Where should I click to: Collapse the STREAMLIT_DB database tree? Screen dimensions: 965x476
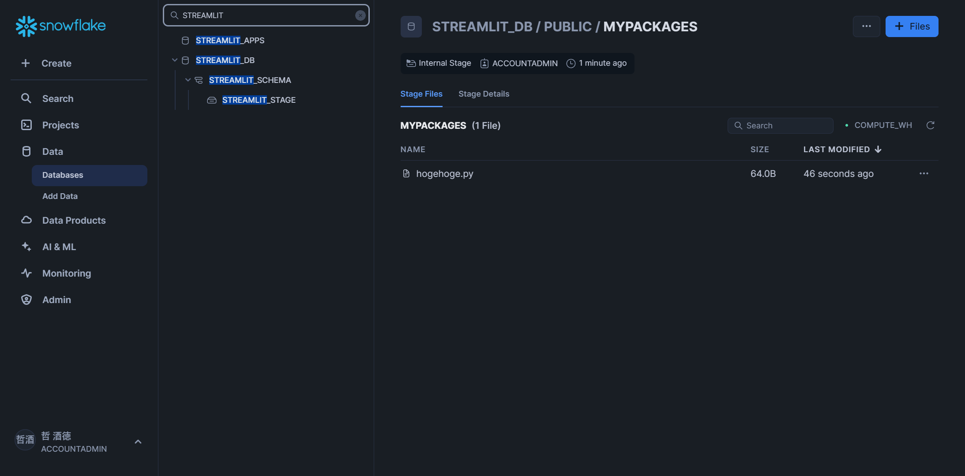tap(175, 60)
